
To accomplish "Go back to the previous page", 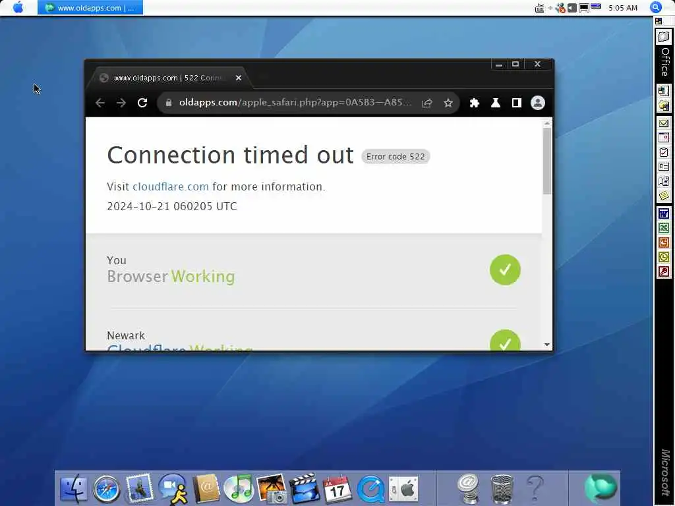I will pyautogui.click(x=100, y=103).
